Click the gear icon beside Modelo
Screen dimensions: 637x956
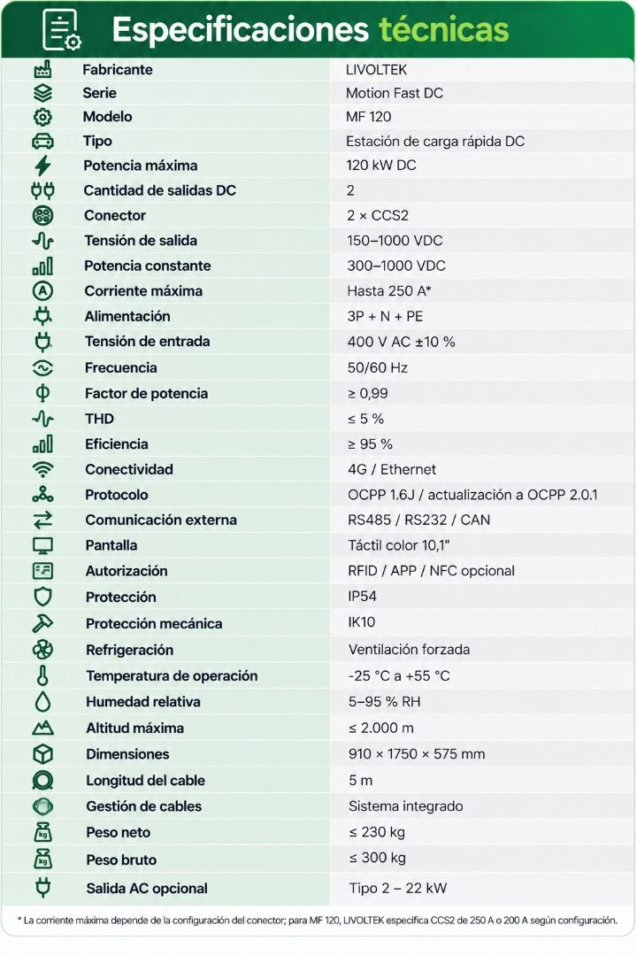coord(42,117)
